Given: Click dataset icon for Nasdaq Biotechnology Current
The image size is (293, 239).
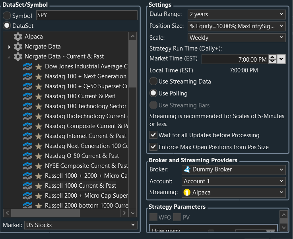Looking at the screenshot, I should tap(27, 116).
